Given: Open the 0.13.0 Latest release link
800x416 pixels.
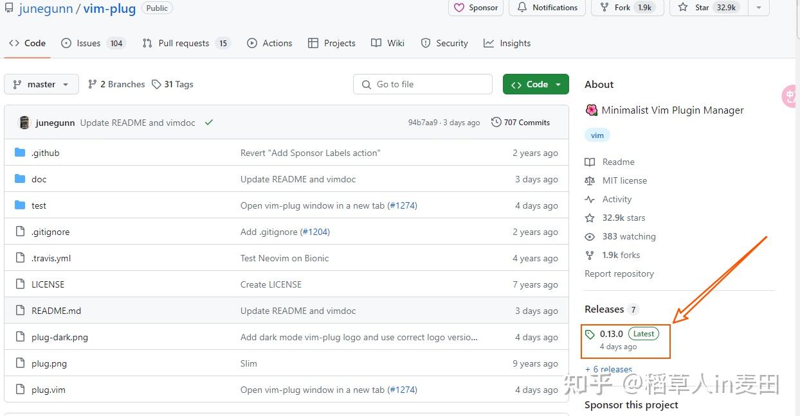Looking at the screenshot, I should tap(622, 334).
